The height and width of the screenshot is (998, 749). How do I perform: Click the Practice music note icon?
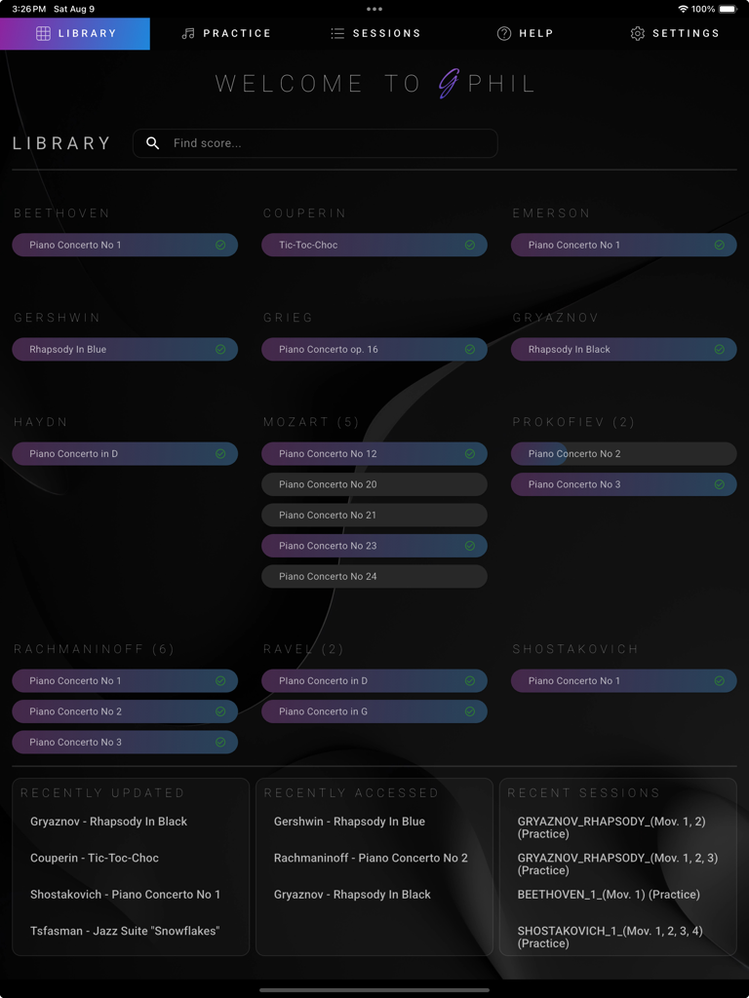pos(188,34)
